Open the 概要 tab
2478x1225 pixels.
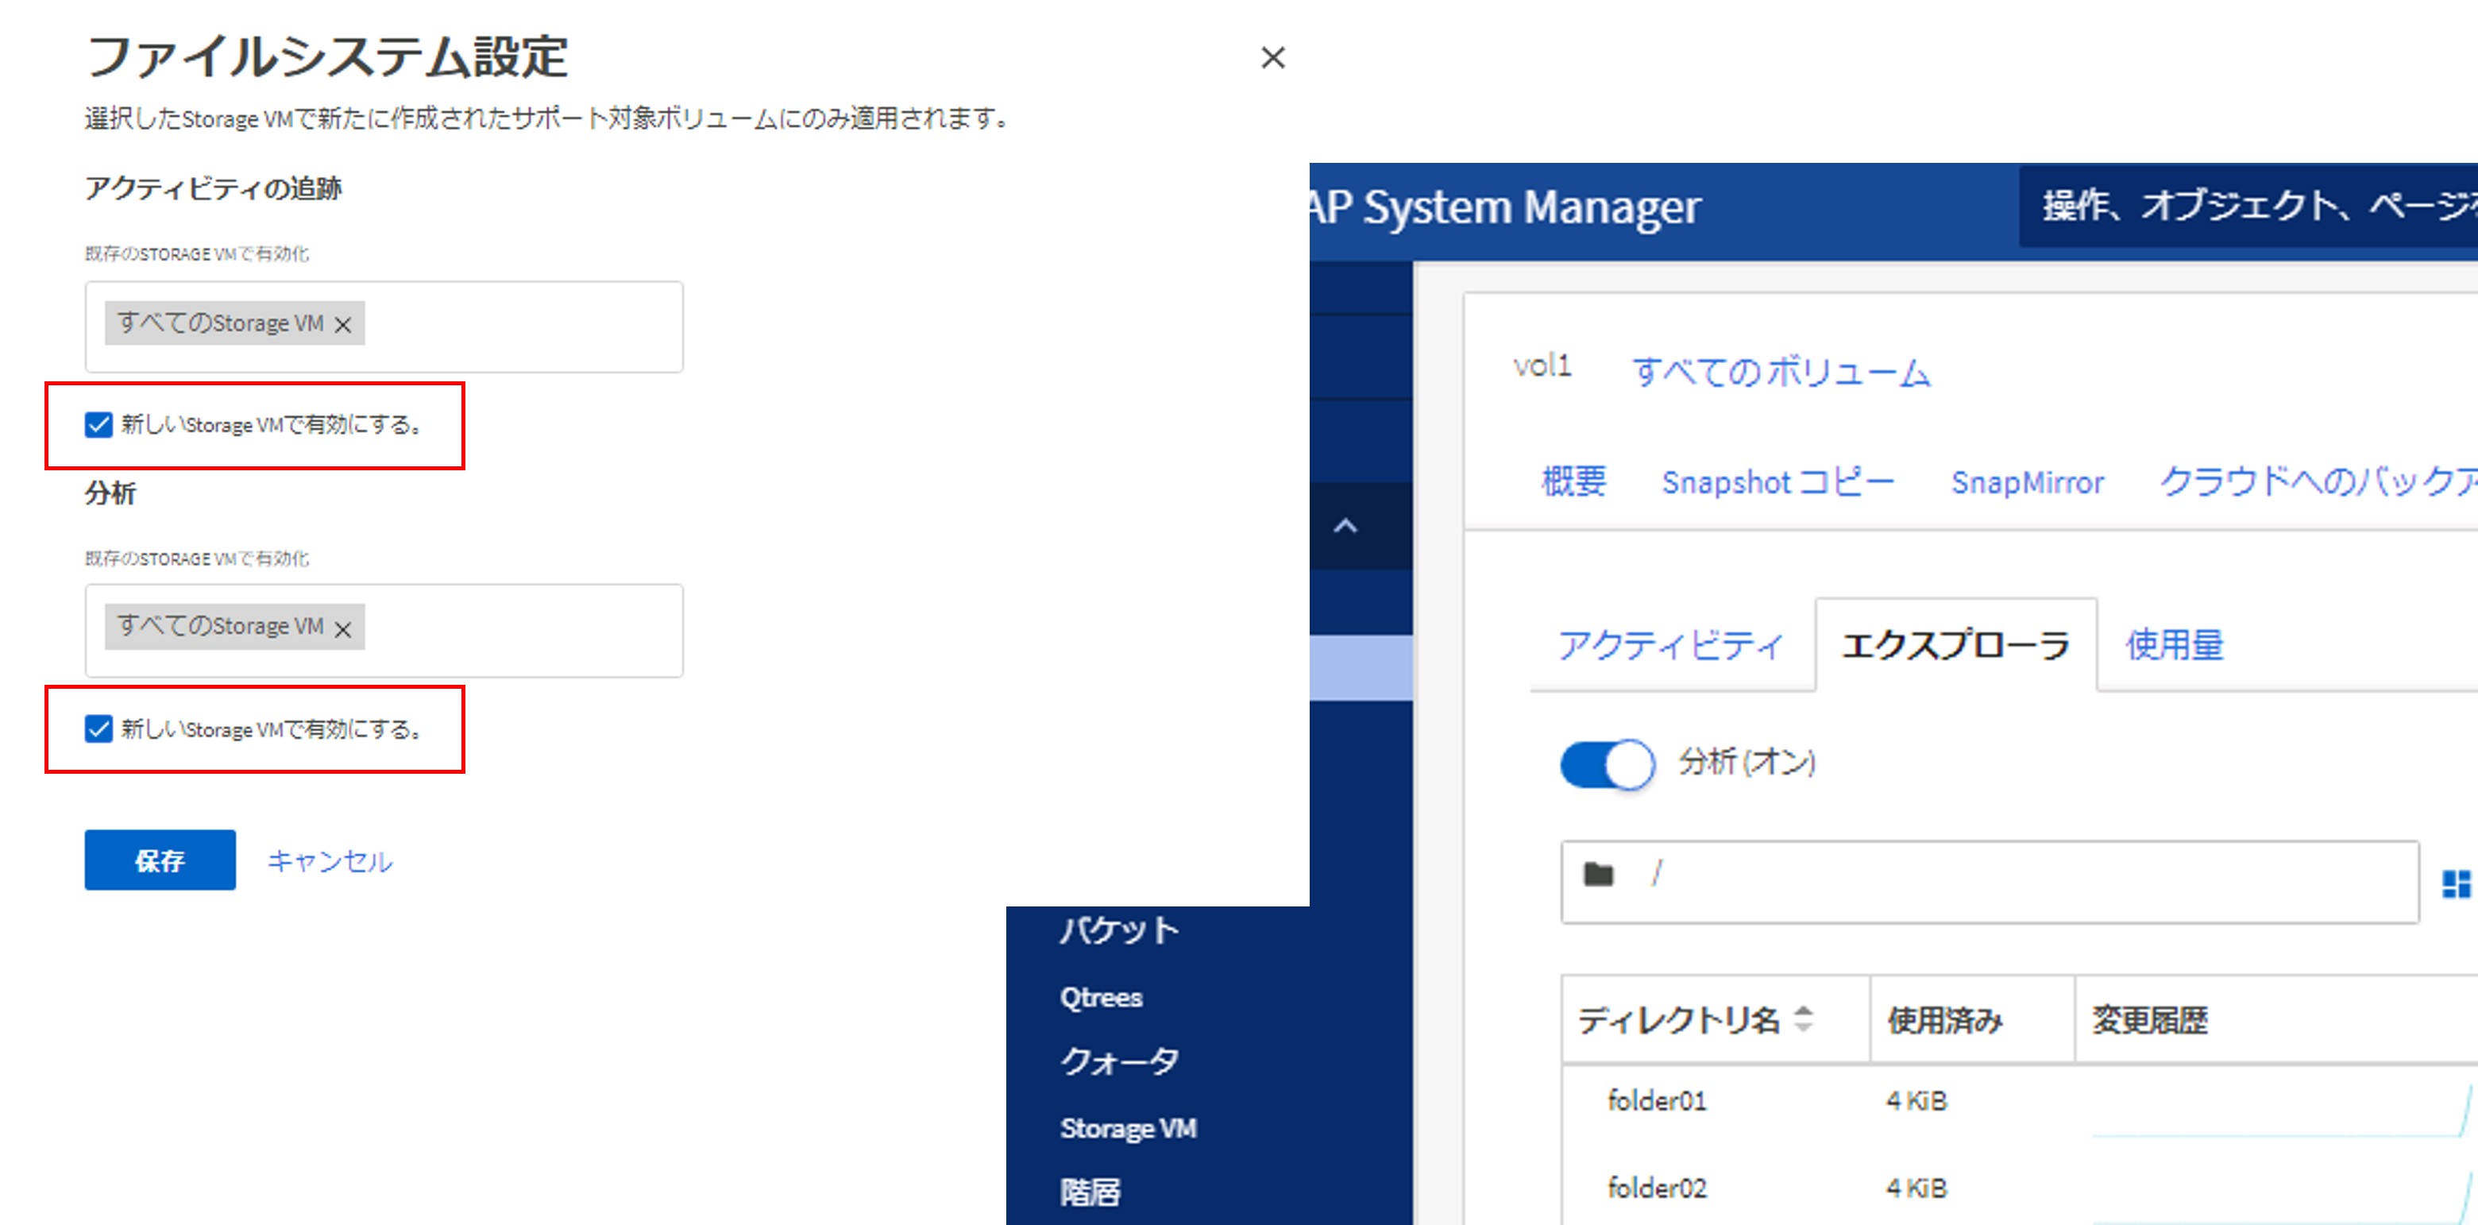coord(1573,481)
